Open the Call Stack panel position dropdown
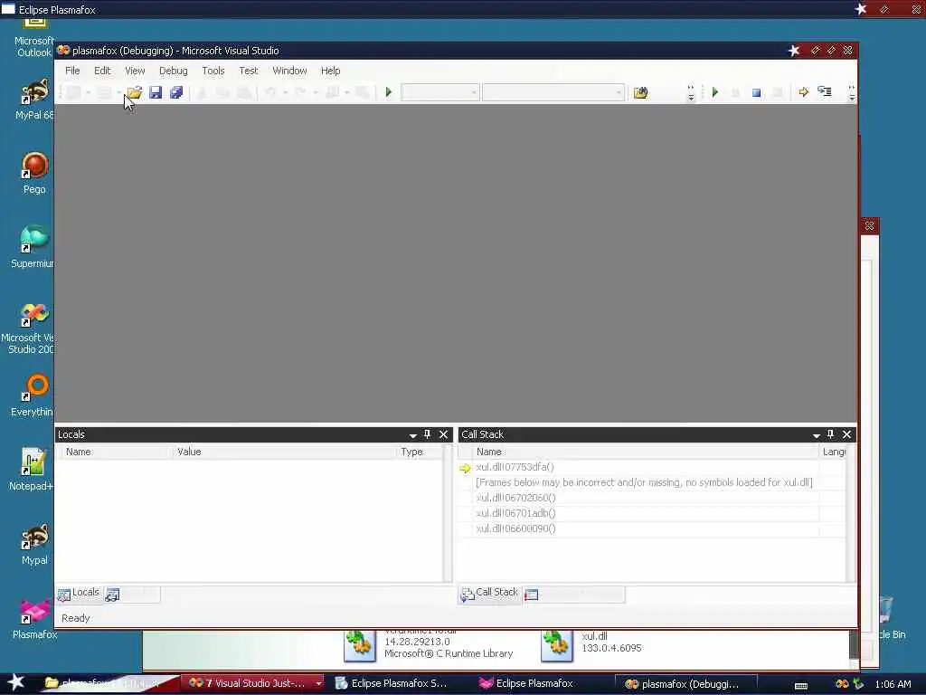Viewport: 926px width, 695px height. (817, 435)
